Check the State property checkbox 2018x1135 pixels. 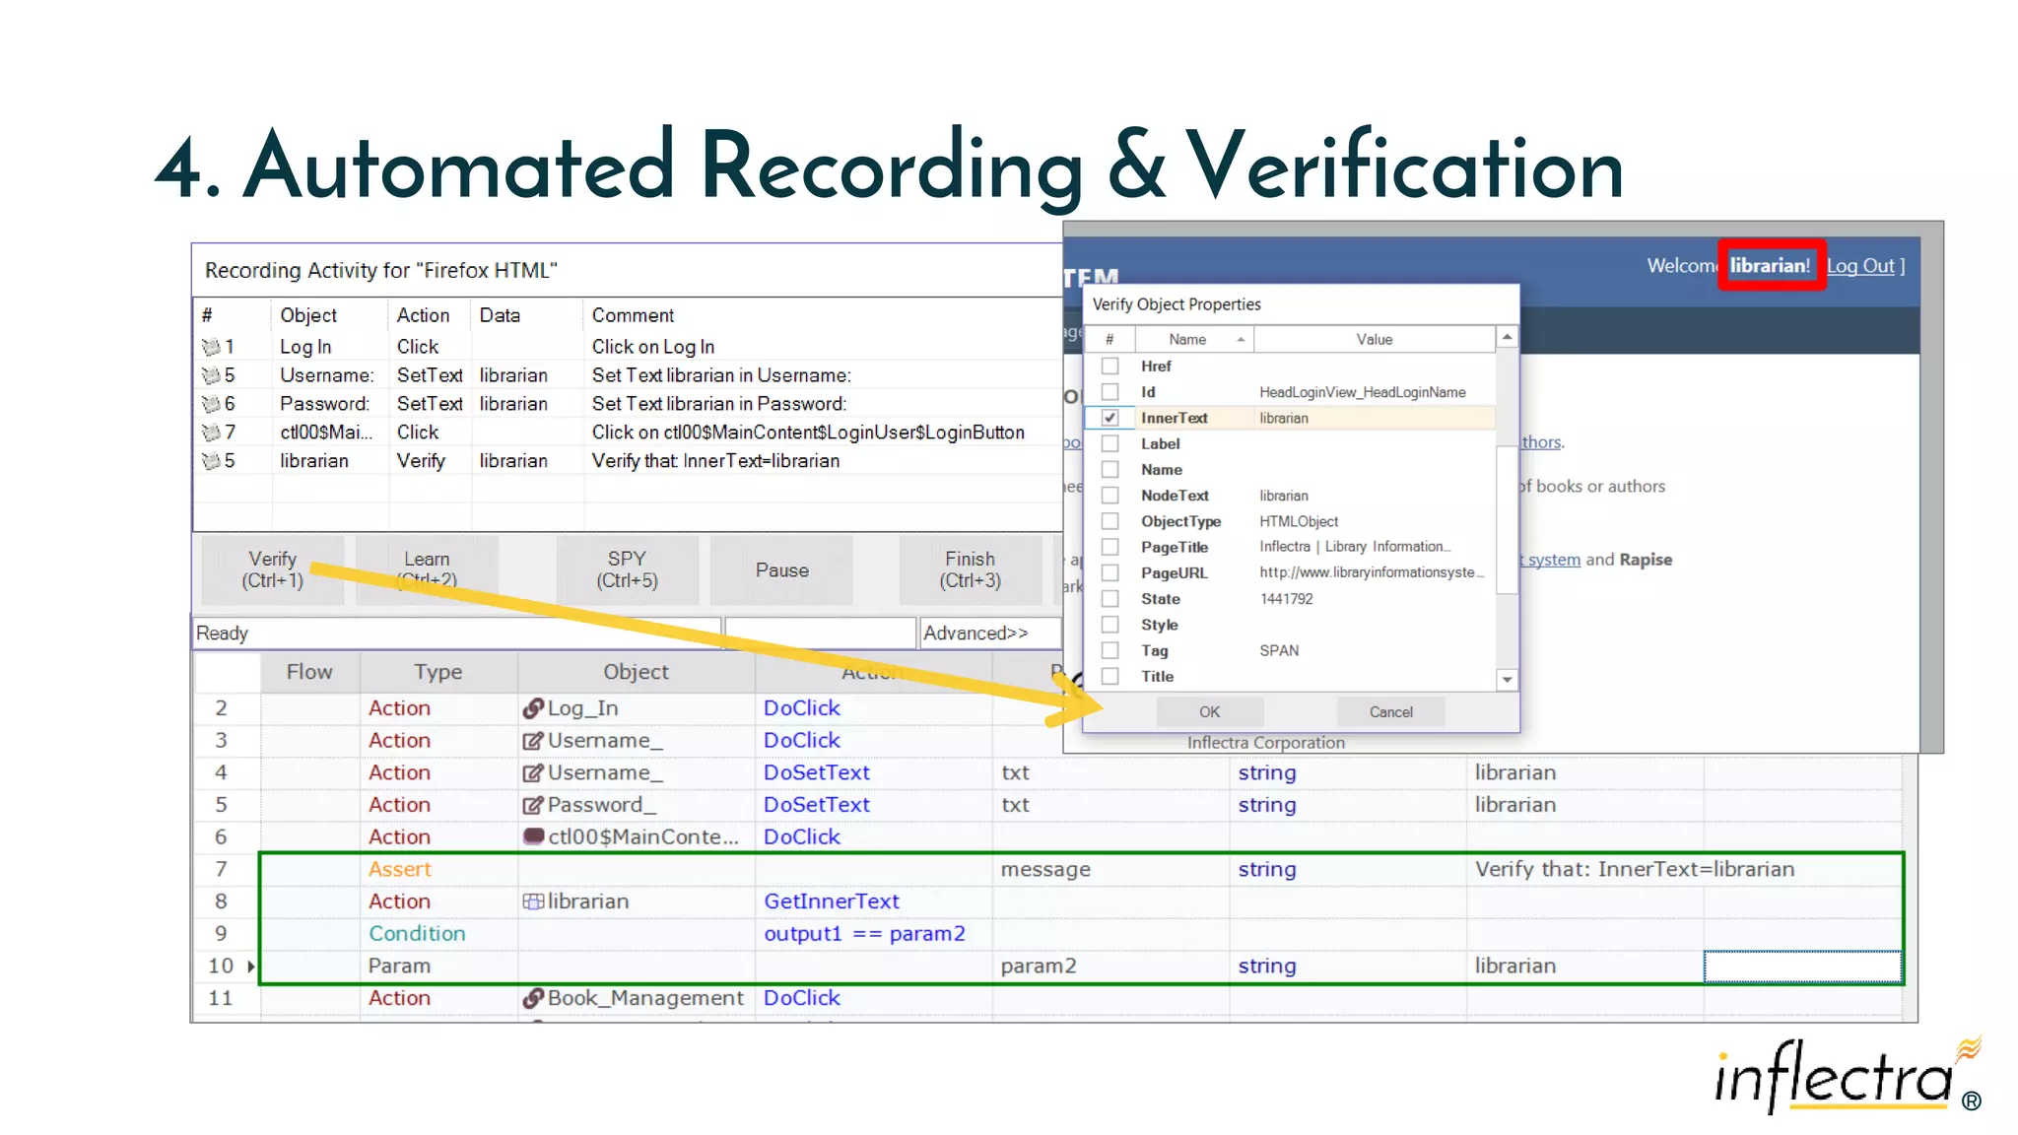1110,599
